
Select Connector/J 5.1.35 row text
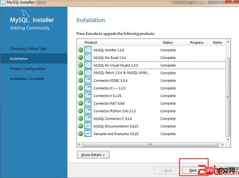click(x=107, y=96)
